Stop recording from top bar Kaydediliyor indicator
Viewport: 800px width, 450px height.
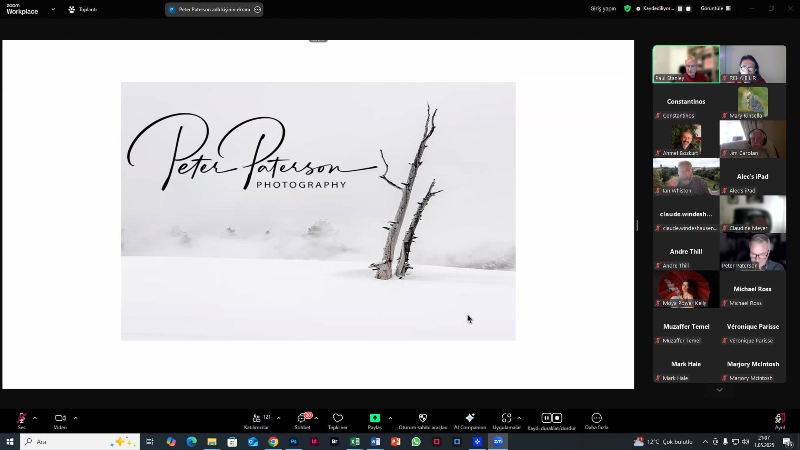[x=688, y=8]
